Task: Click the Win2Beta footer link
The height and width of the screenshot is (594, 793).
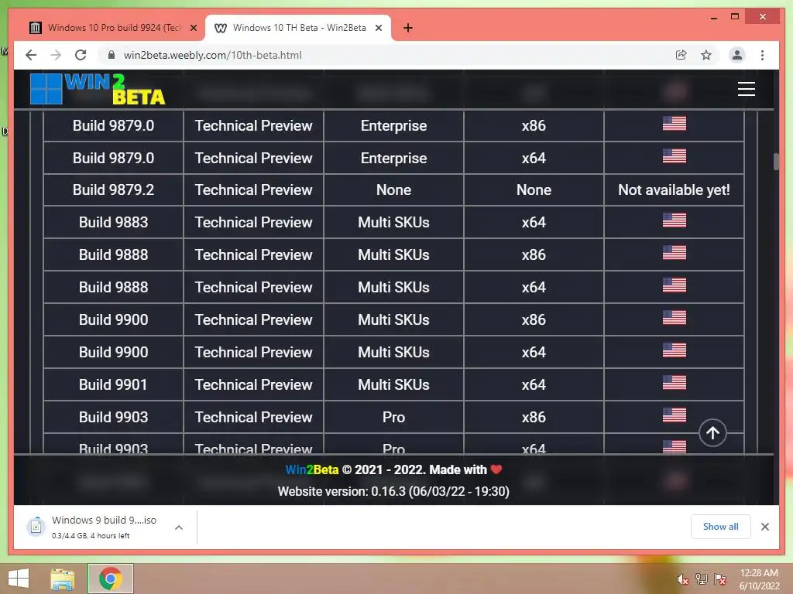Action: tap(311, 469)
